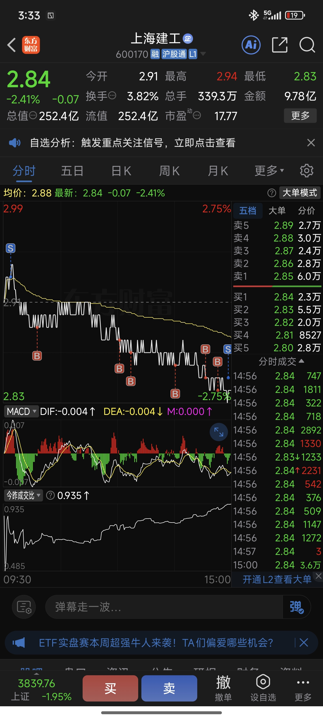The width and height of the screenshot is (323, 719).
Task: Tap the 更多 quote details button
Action: 300,115
